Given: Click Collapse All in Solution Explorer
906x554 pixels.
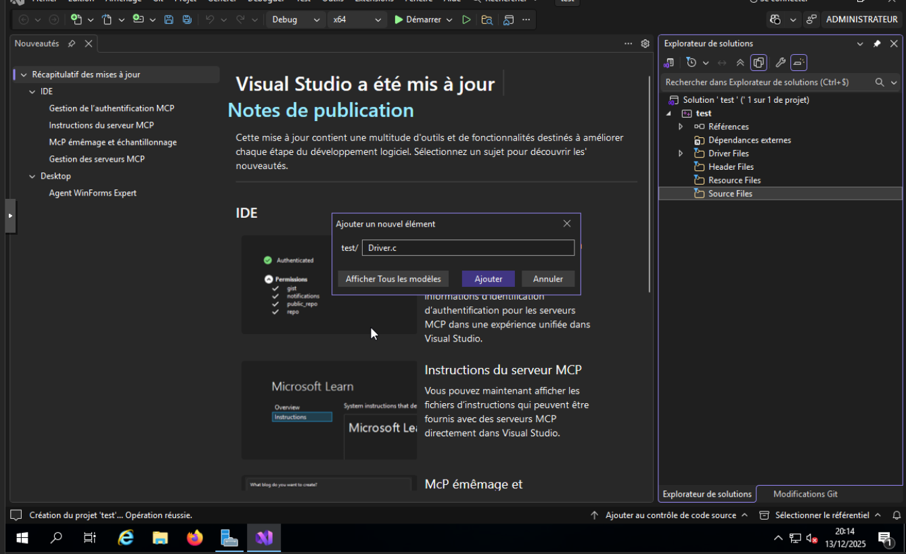Looking at the screenshot, I should pyautogui.click(x=740, y=63).
